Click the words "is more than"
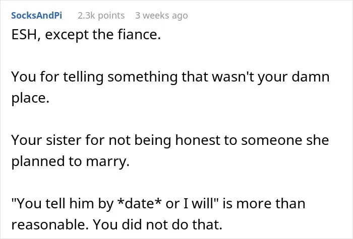353x239 pixels. click(264, 203)
